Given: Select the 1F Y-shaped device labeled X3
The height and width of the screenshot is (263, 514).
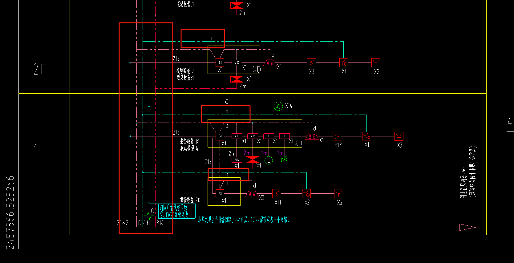Looking at the screenshot, I should (399, 136).
